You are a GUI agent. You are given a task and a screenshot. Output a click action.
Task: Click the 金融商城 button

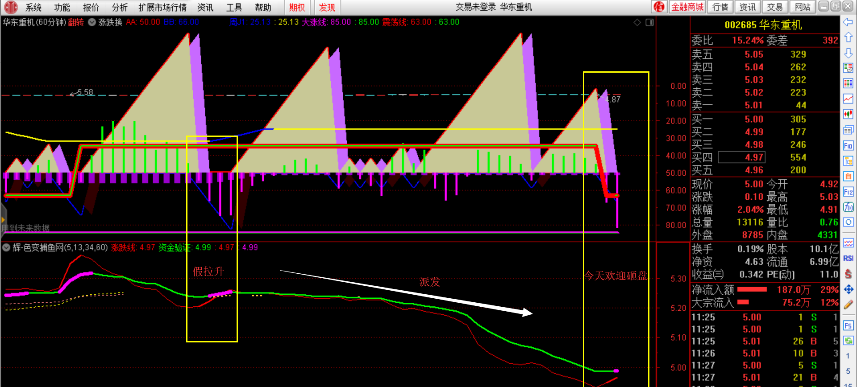click(x=687, y=7)
